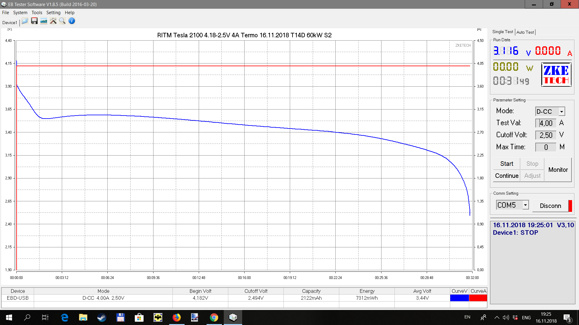Screen dimensions: 579x325
Task: Open the blue info icon
Action: [x=72, y=21]
